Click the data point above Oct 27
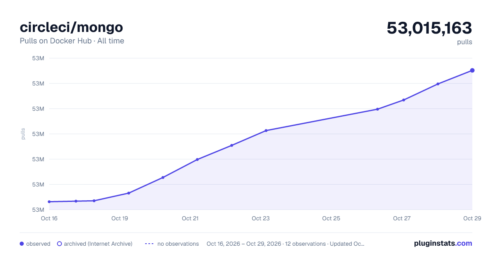The height and width of the screenshot is (258, 492). tap(403, 100)
